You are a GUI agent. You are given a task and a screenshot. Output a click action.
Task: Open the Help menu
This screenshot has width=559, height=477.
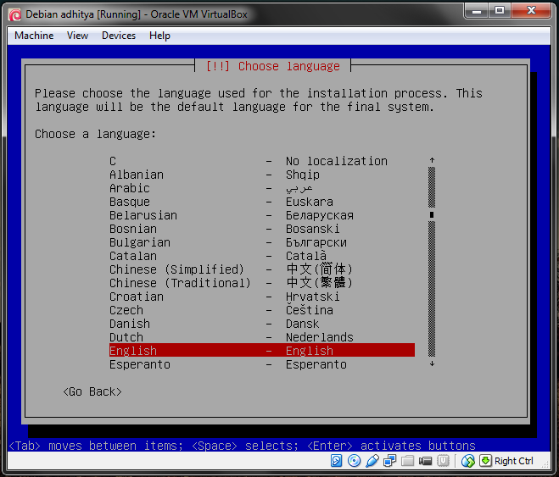click(x=159, y=36)
